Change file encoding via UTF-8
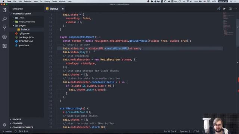 coord(196,131)
